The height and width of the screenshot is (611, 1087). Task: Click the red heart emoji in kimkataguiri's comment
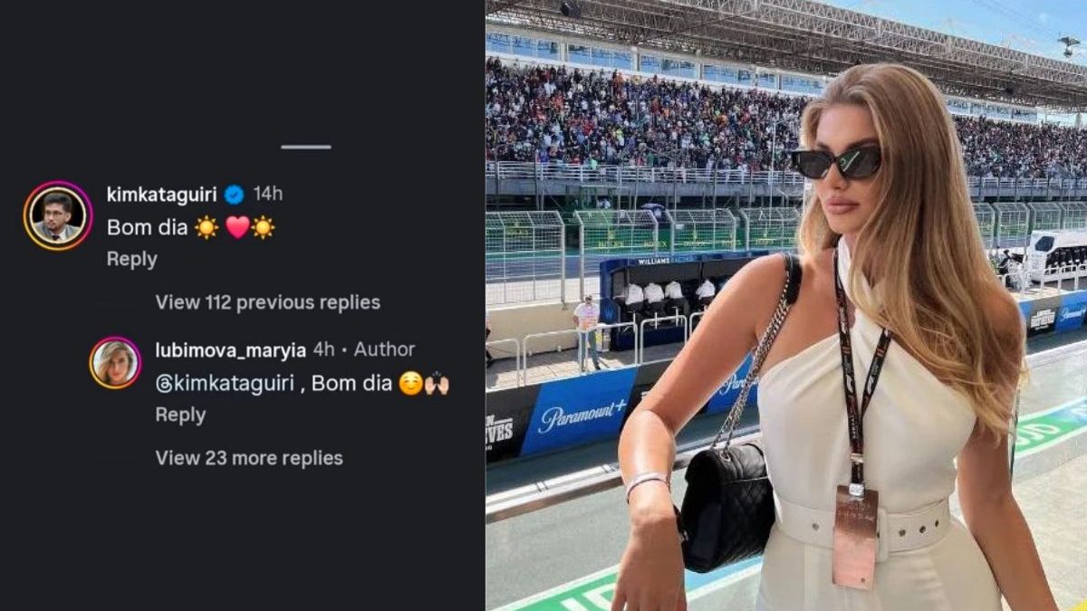pyautogui.click(x=237, y=228)
